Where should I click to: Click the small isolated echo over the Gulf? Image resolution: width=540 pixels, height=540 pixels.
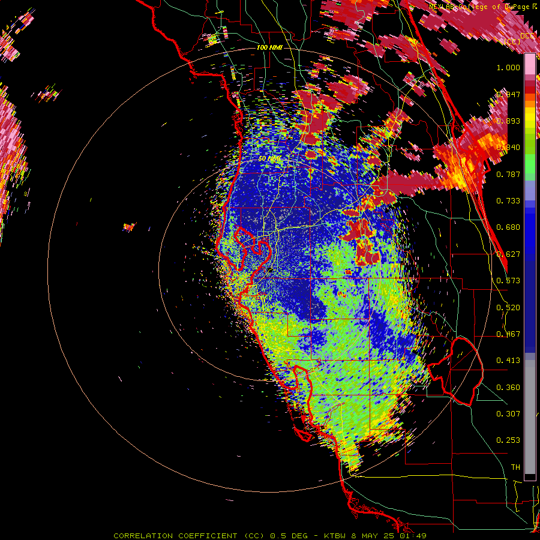tap(130, 227)
